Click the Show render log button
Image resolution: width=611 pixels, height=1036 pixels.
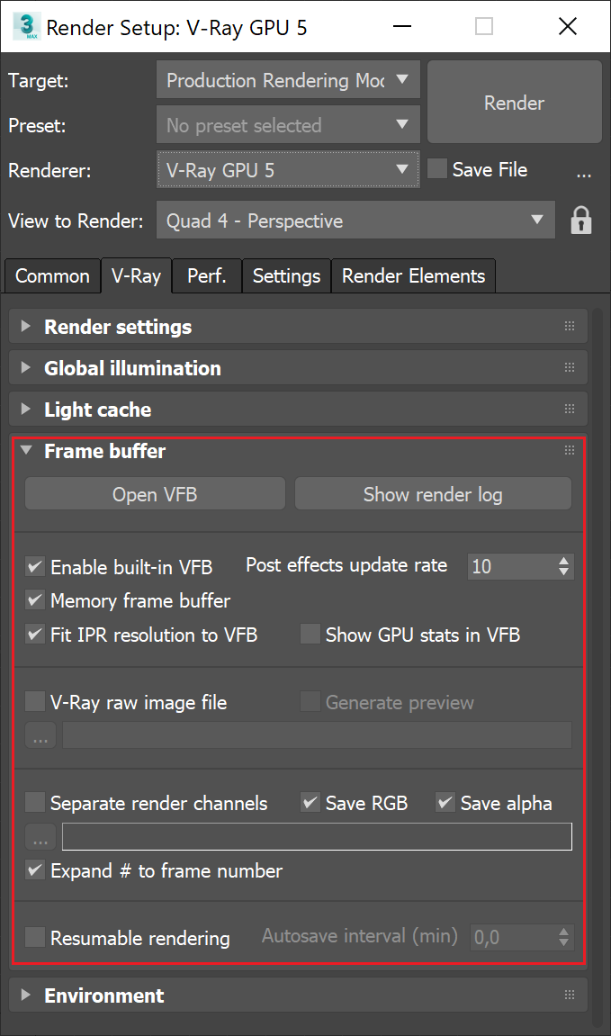(x=433, y=494)
